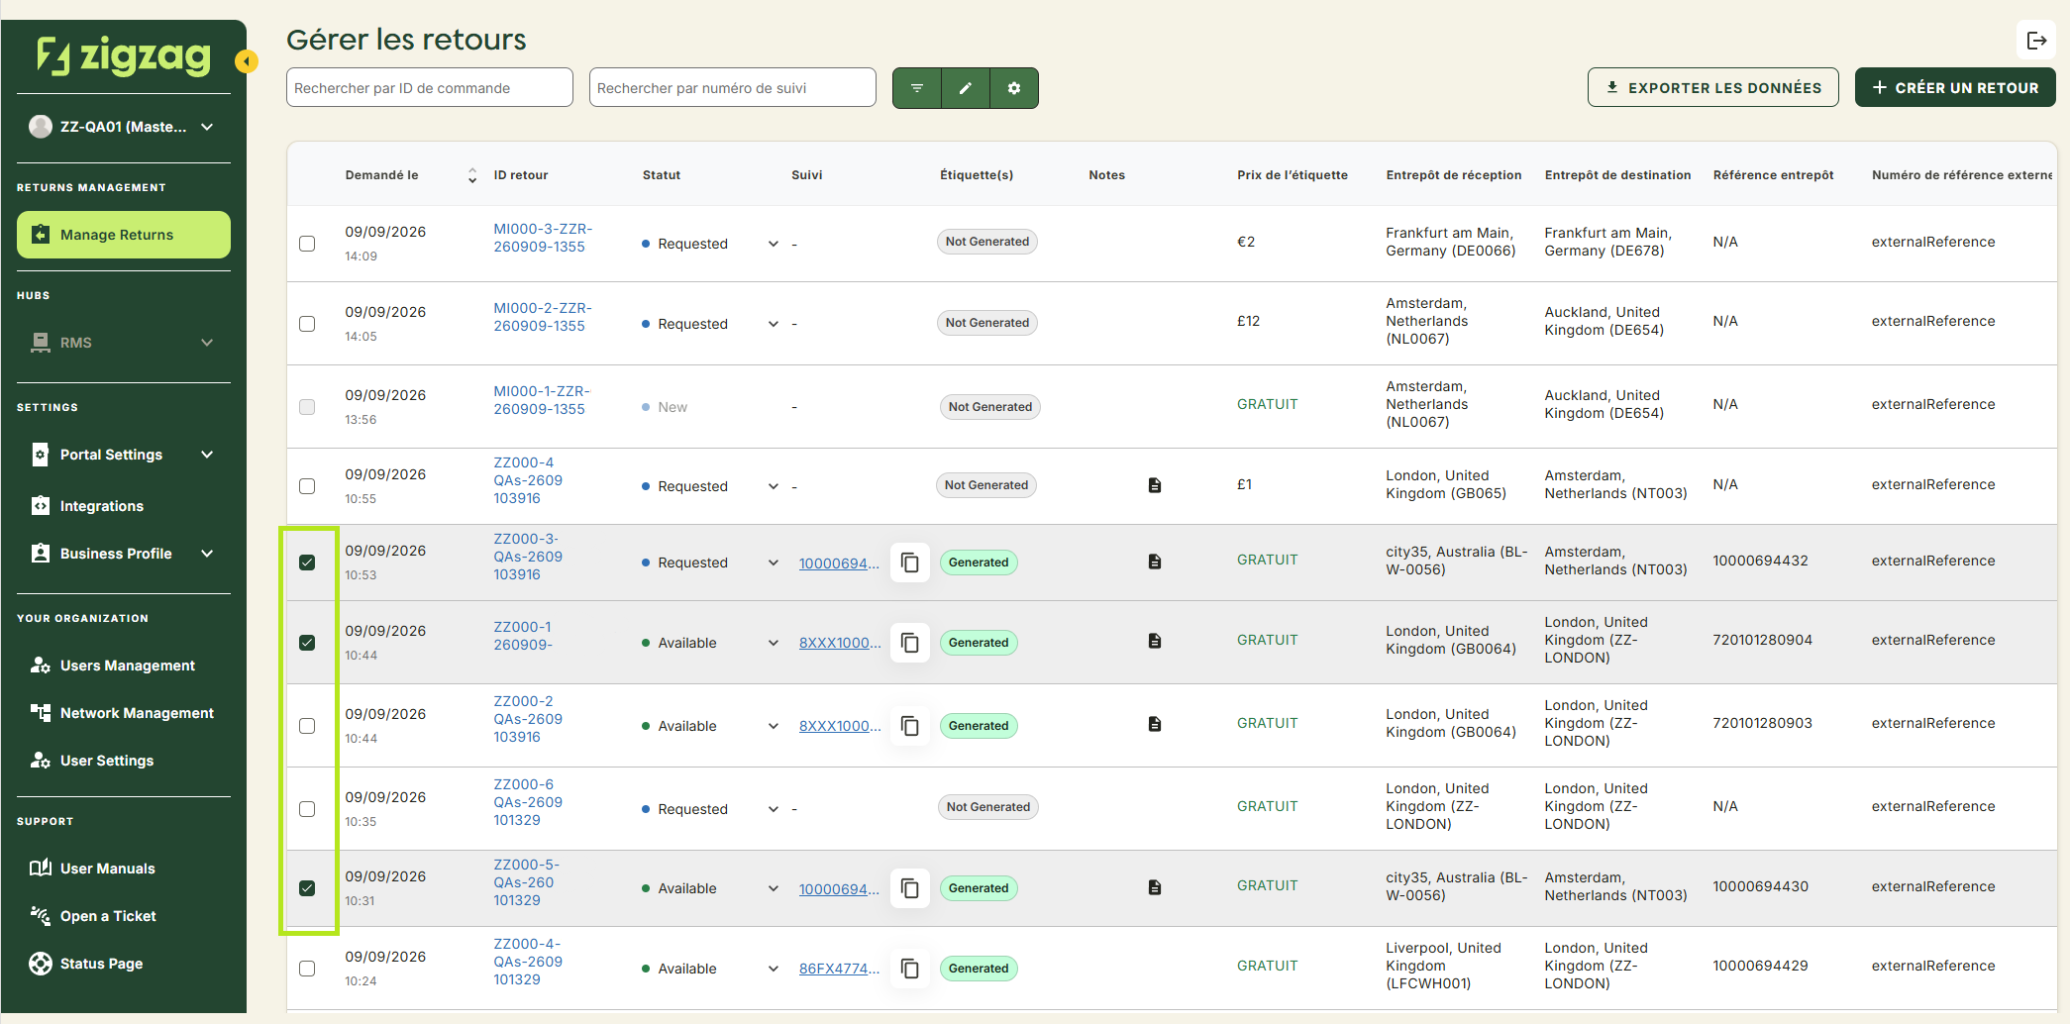Open return ID MI000-1-ZZR-260909-1355 link
The height and width of the screenshot is (1024, 2070).
pyautogui.click(x=542, y=400)
